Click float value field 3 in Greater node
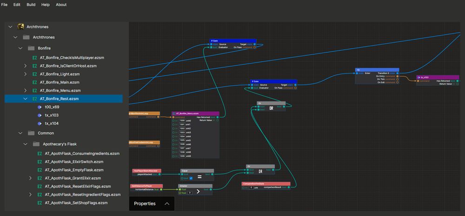The height and width of the screenshot is (216, 465). point(190,193)
